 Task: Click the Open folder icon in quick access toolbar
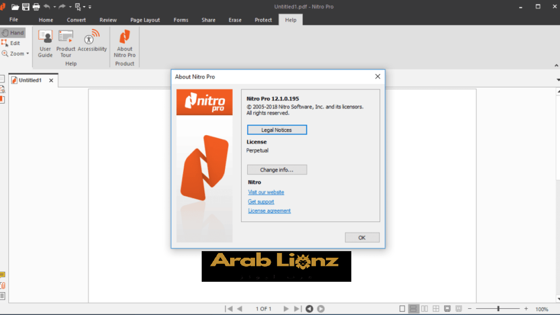[15, 7]
